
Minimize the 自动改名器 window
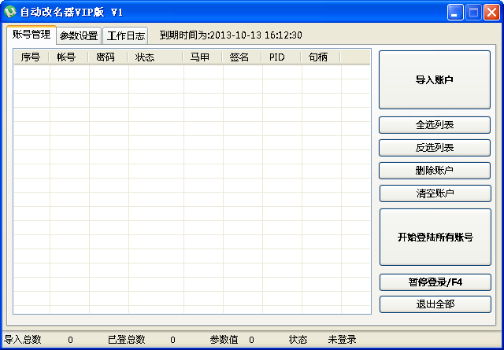[x=455, y=13]
